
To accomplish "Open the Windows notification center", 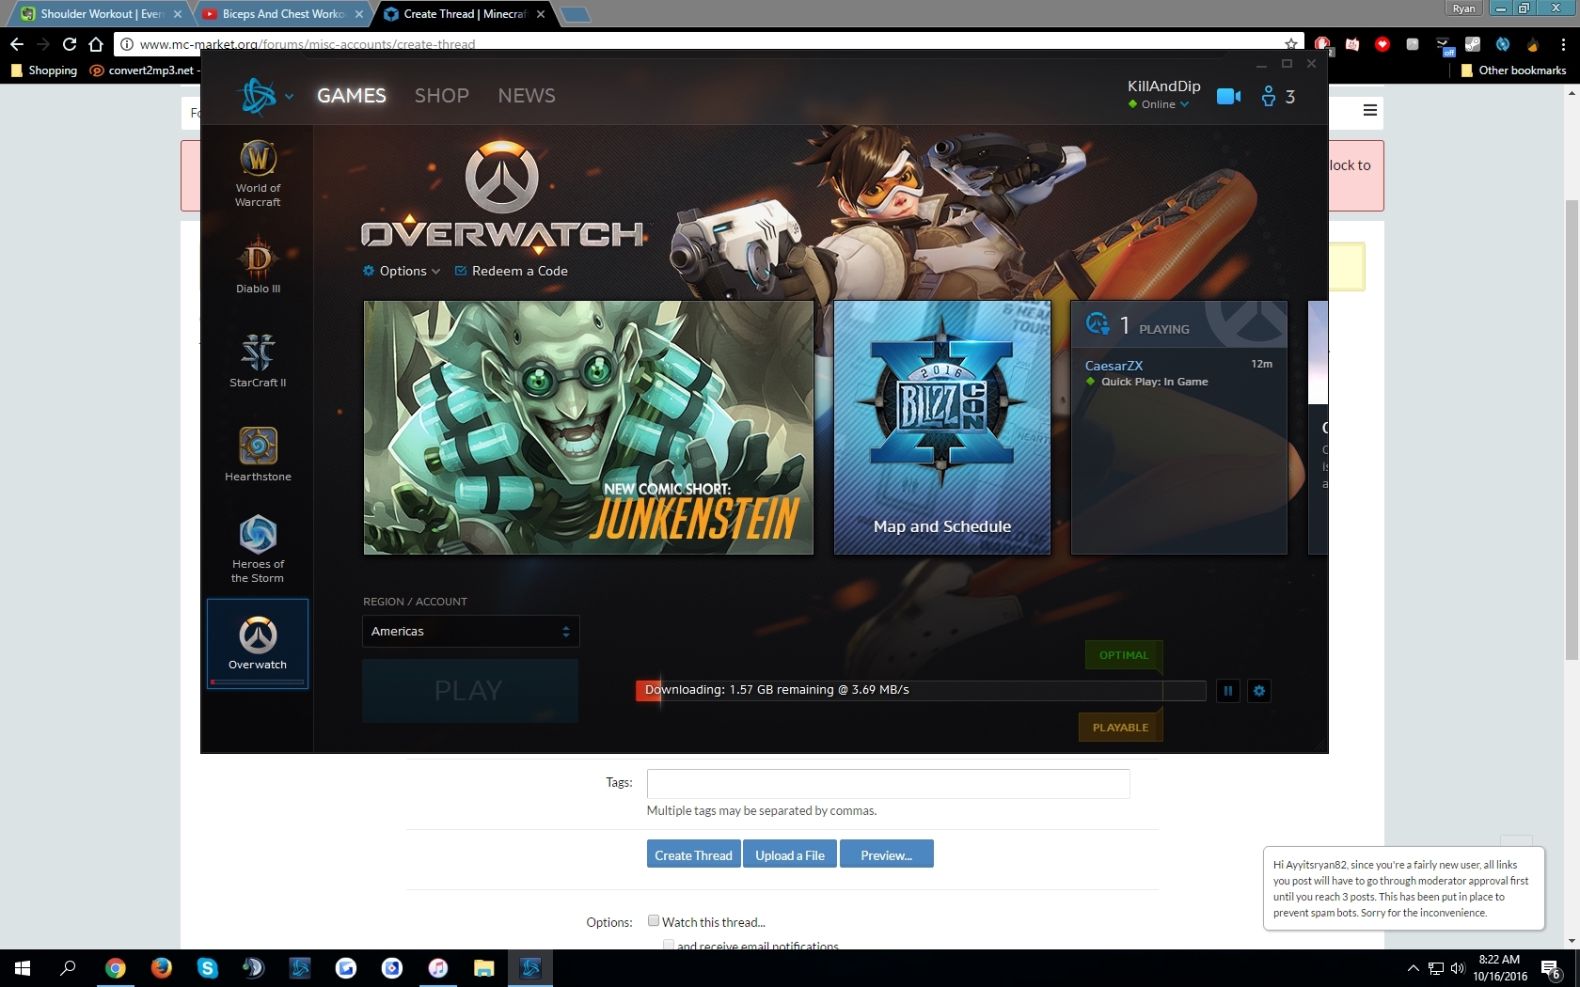I will (x=1552, y=968).
